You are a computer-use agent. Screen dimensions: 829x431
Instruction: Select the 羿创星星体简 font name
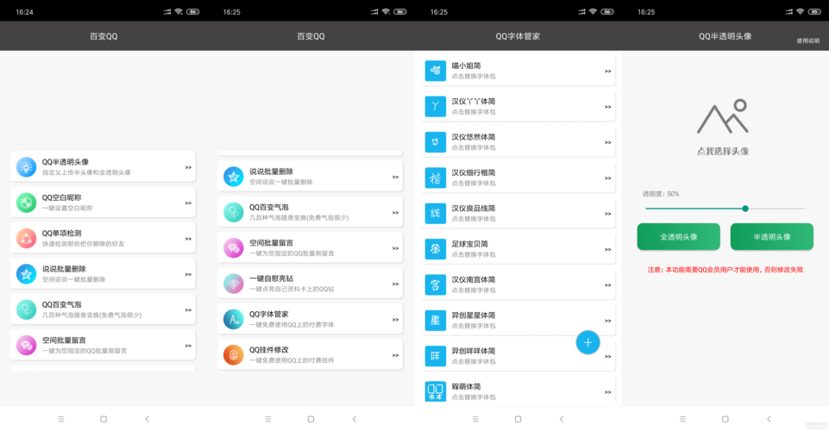coord(474,315)
